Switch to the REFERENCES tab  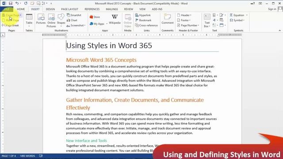tap(92, 9)
